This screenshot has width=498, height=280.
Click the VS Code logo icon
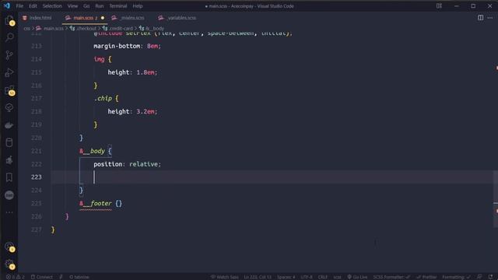[7, 5]
